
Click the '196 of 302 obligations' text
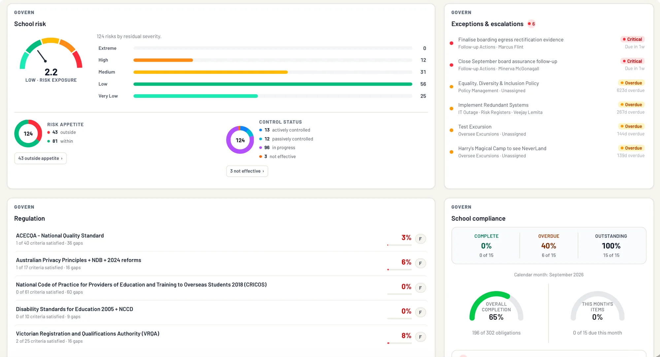click(x=496, y=333)
